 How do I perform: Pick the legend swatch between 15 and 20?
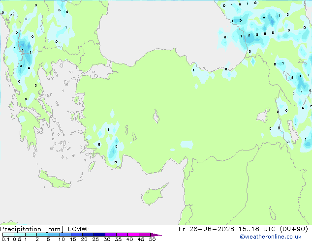(77, 235)
